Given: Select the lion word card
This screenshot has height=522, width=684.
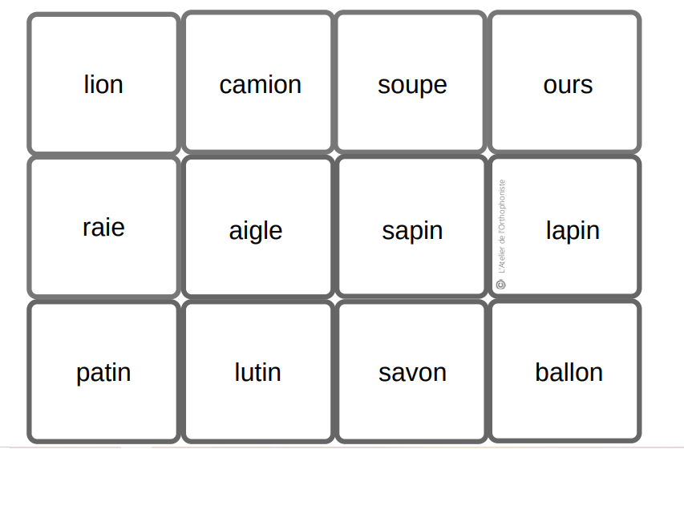Looking at the screenshot, I should point(103,84).
